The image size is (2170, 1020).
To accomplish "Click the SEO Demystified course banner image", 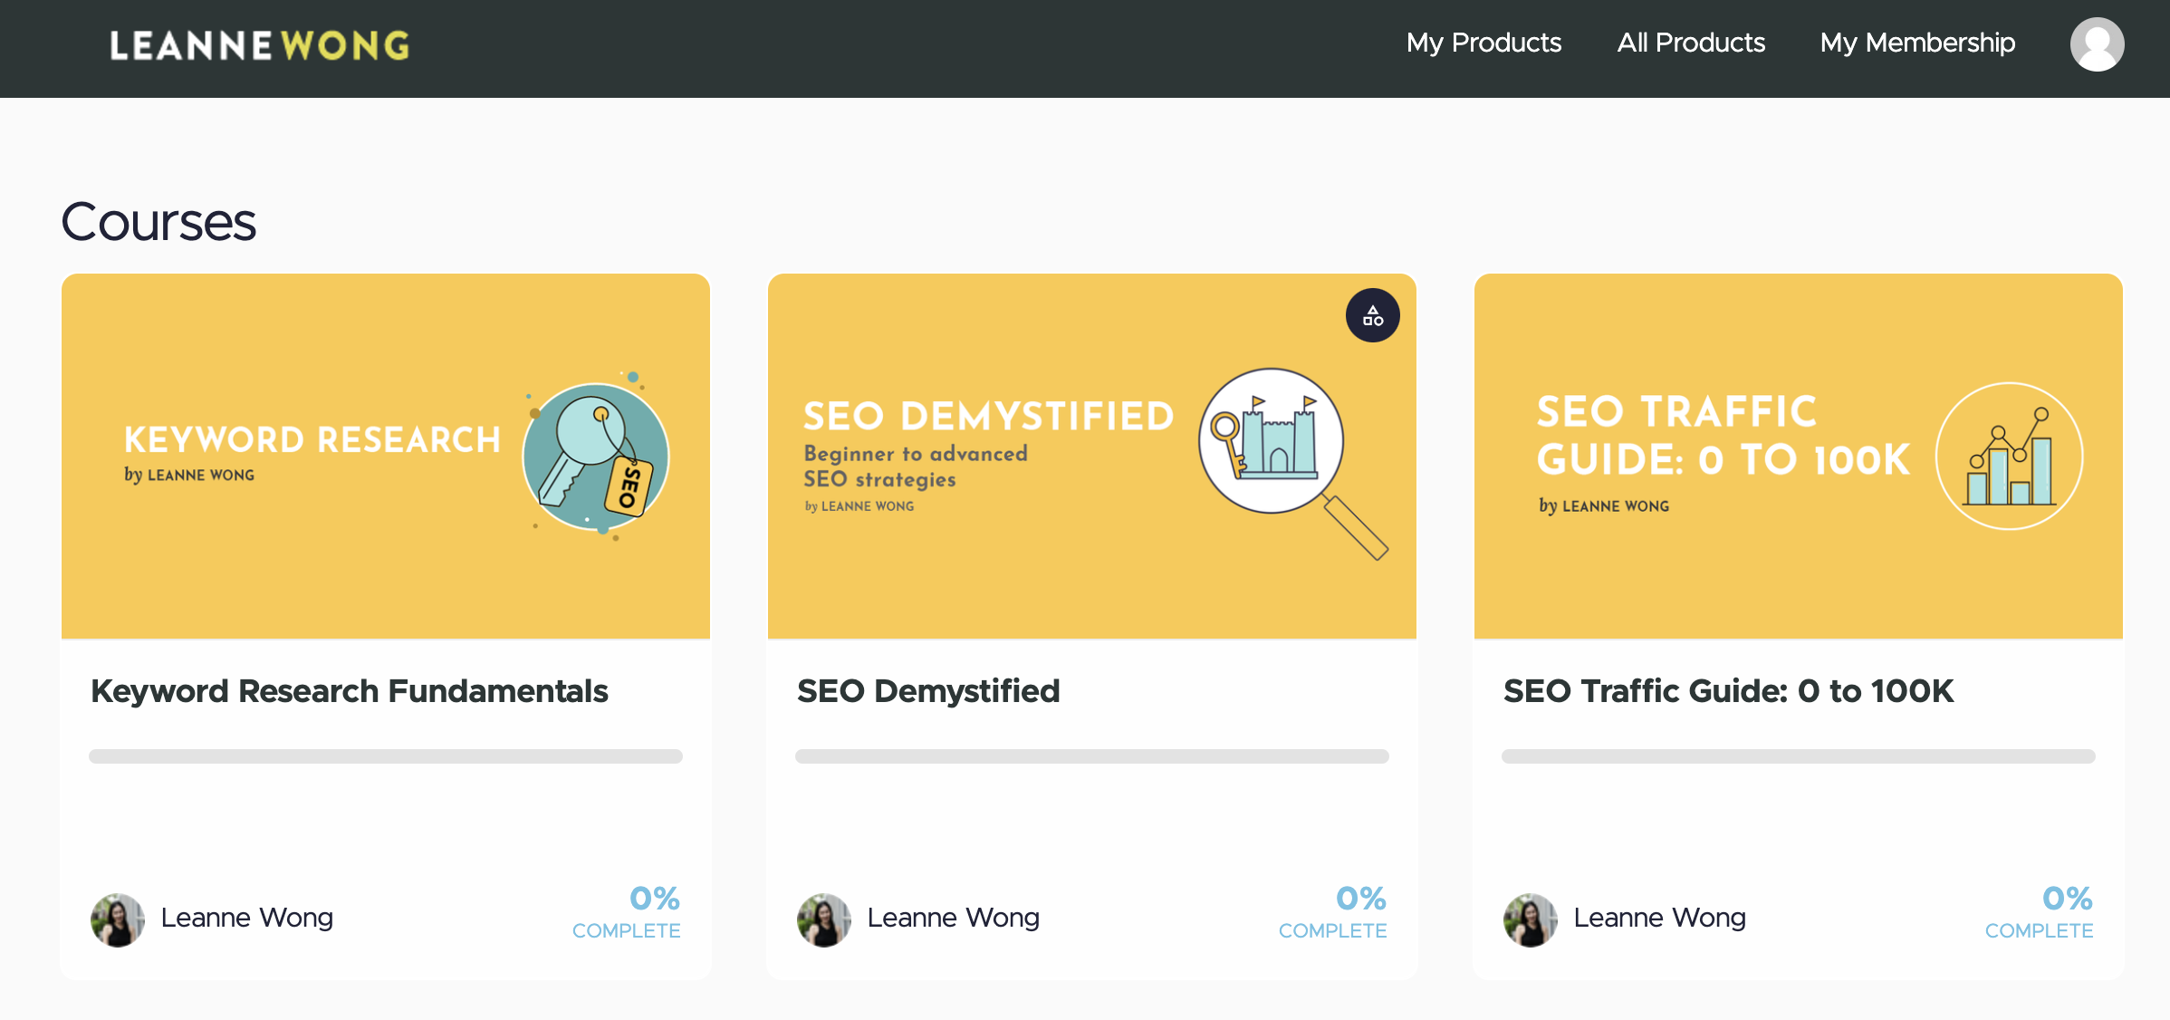I will [1092, 457].
